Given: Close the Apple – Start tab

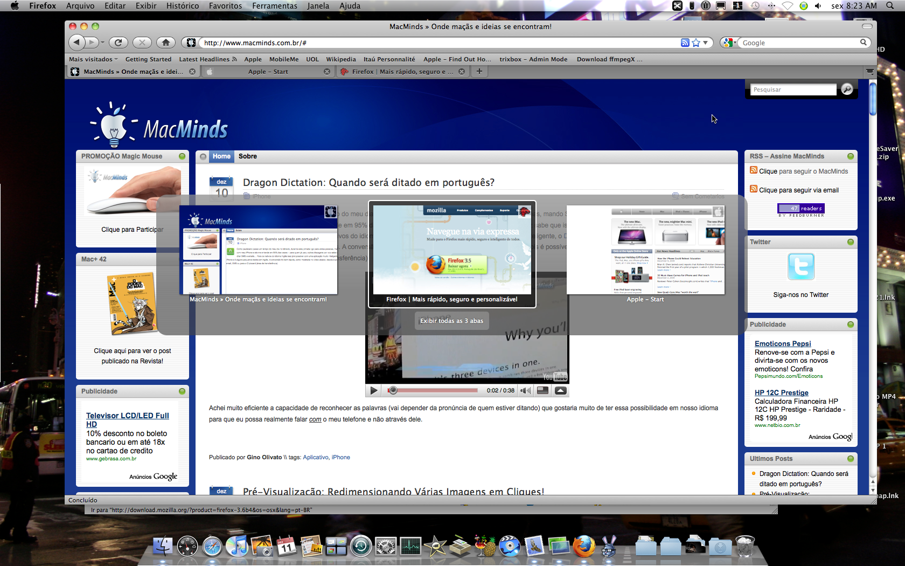Looking at the screenshot, I should (327, 72).
